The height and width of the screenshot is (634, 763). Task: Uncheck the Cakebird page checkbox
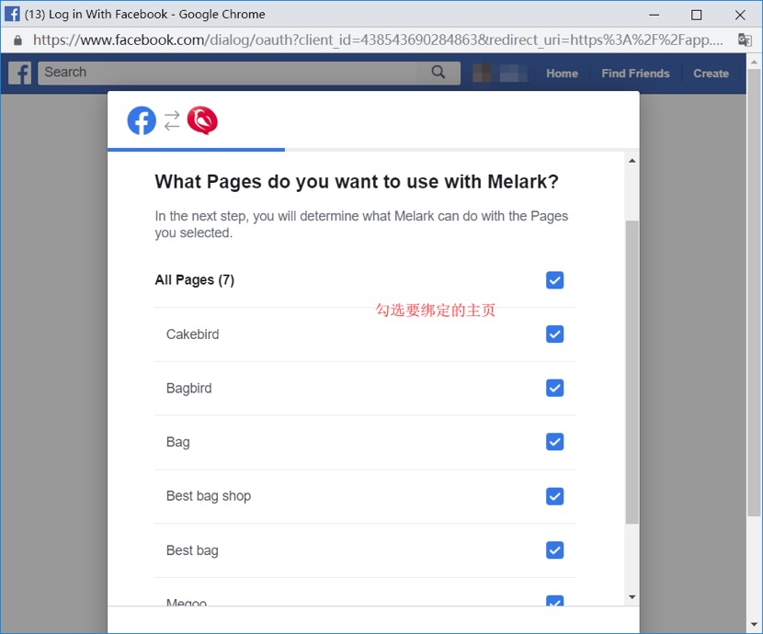point(554,334)
